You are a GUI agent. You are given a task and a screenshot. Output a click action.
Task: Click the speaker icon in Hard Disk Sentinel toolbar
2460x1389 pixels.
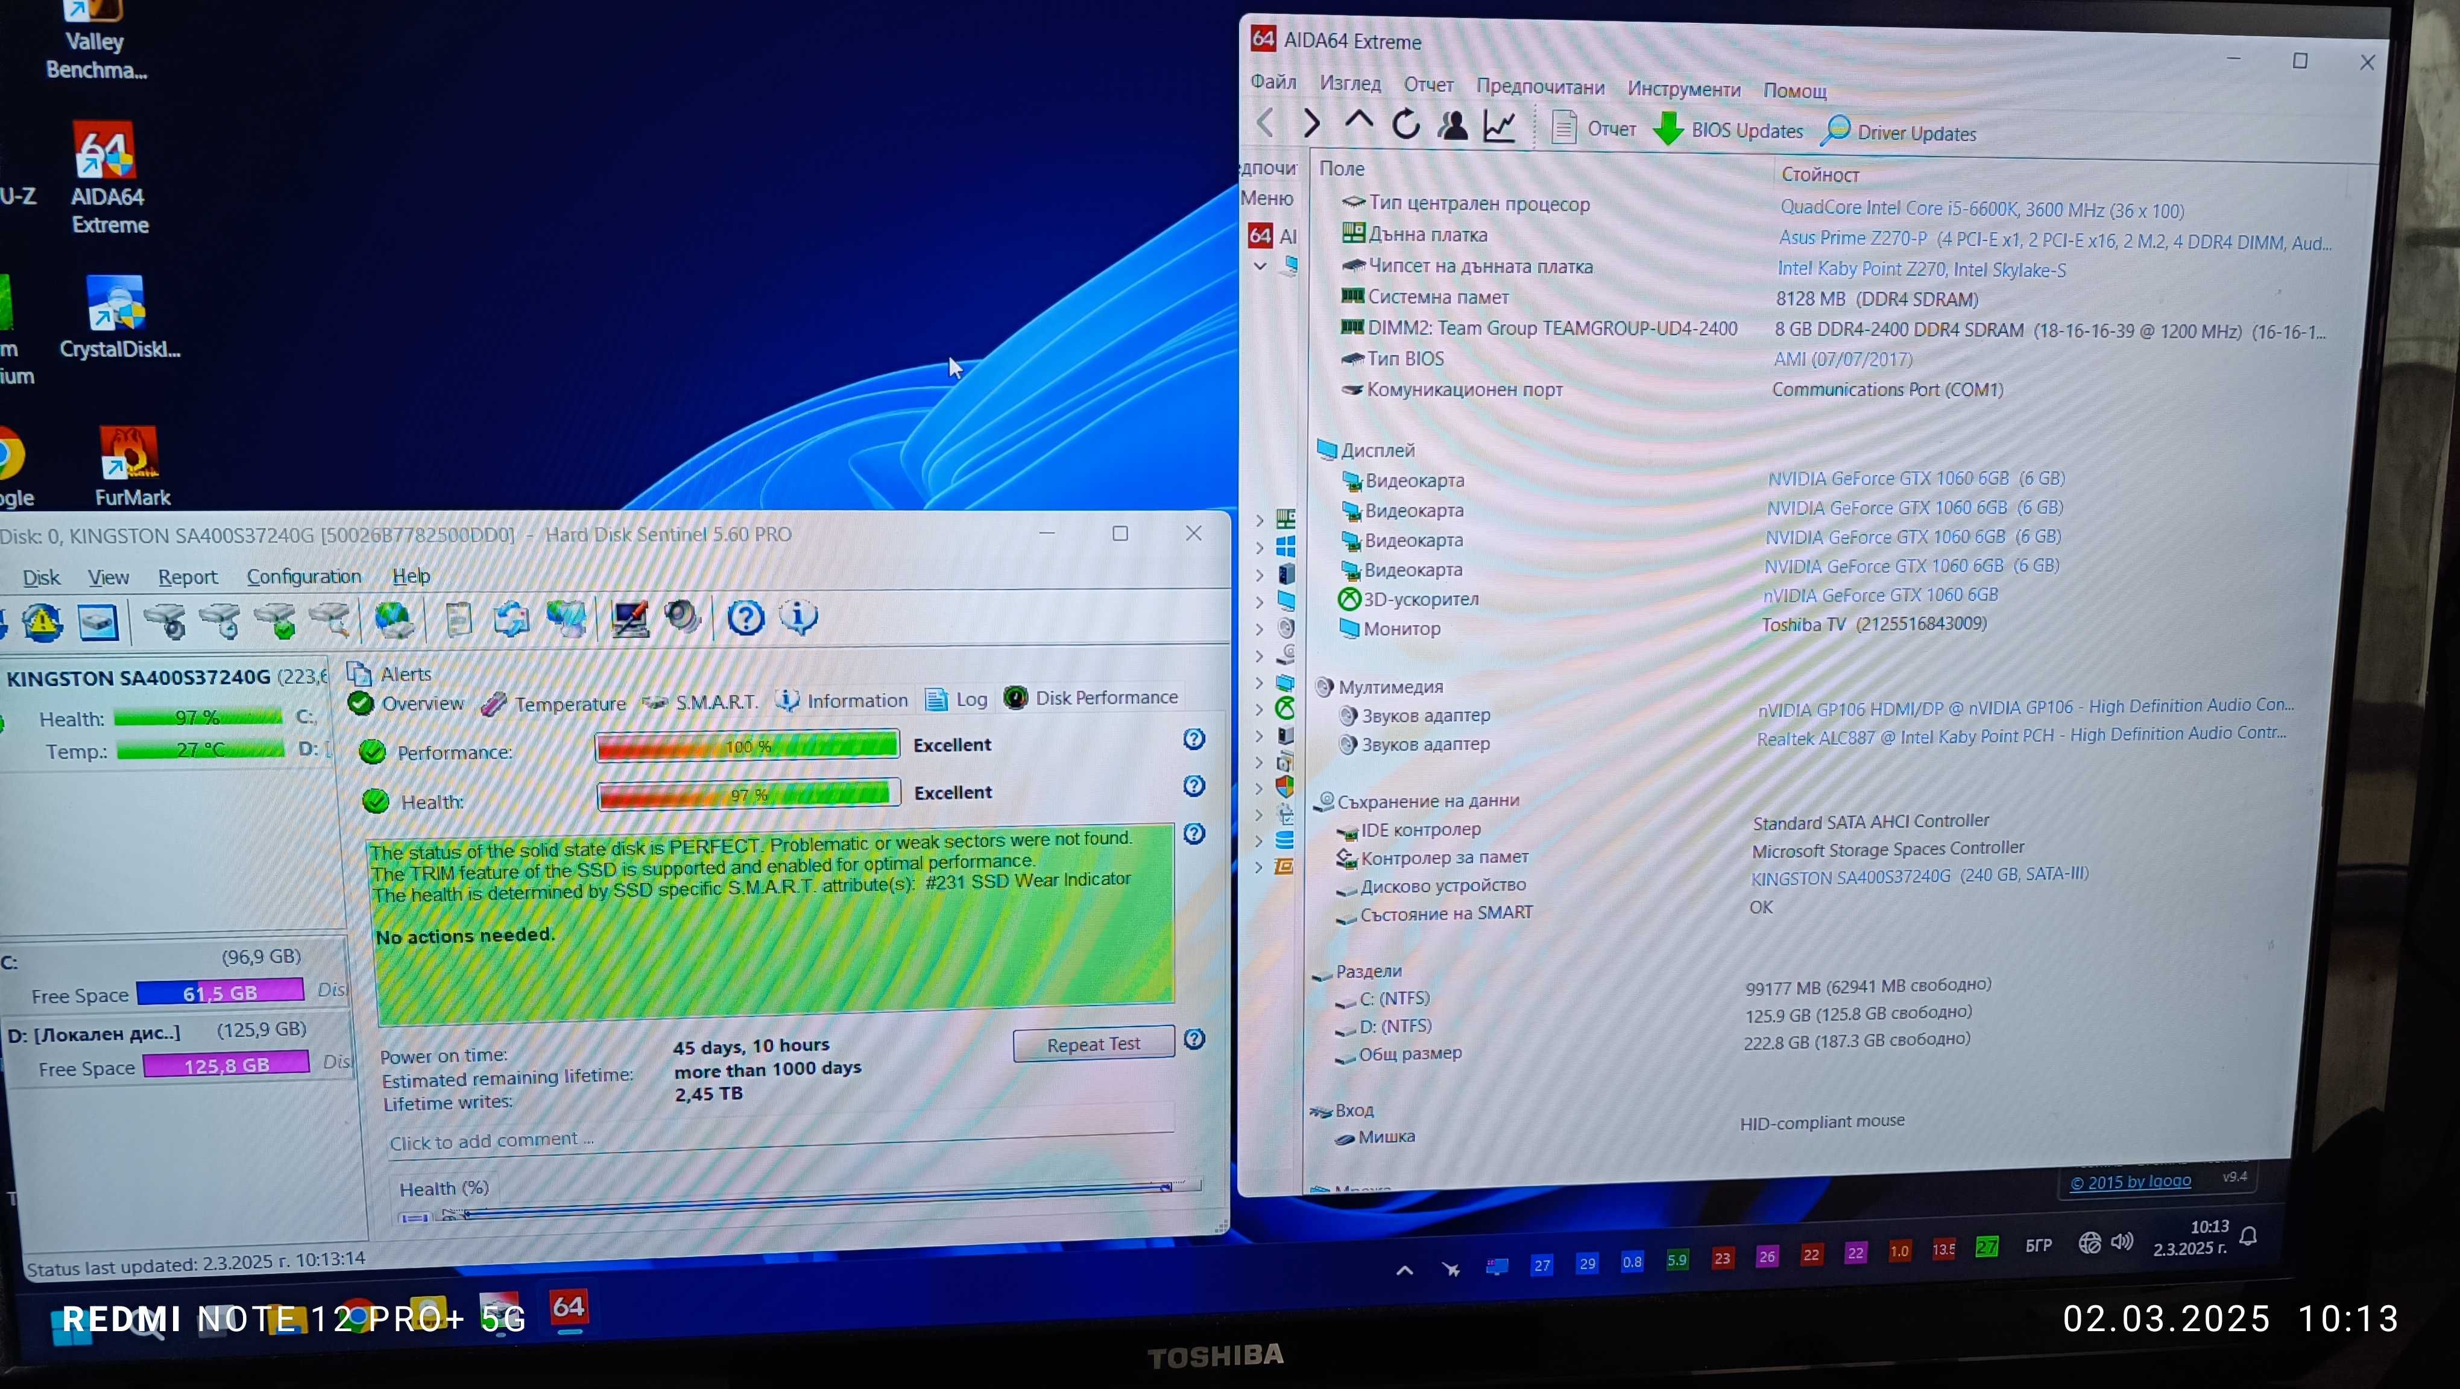click(683, 617)
